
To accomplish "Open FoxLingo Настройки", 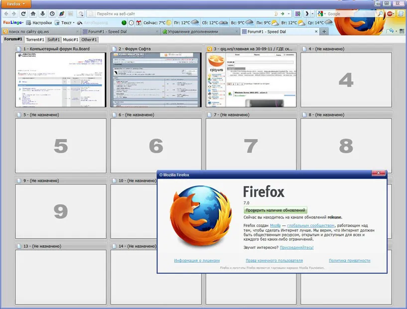I will tap(39, 23).
